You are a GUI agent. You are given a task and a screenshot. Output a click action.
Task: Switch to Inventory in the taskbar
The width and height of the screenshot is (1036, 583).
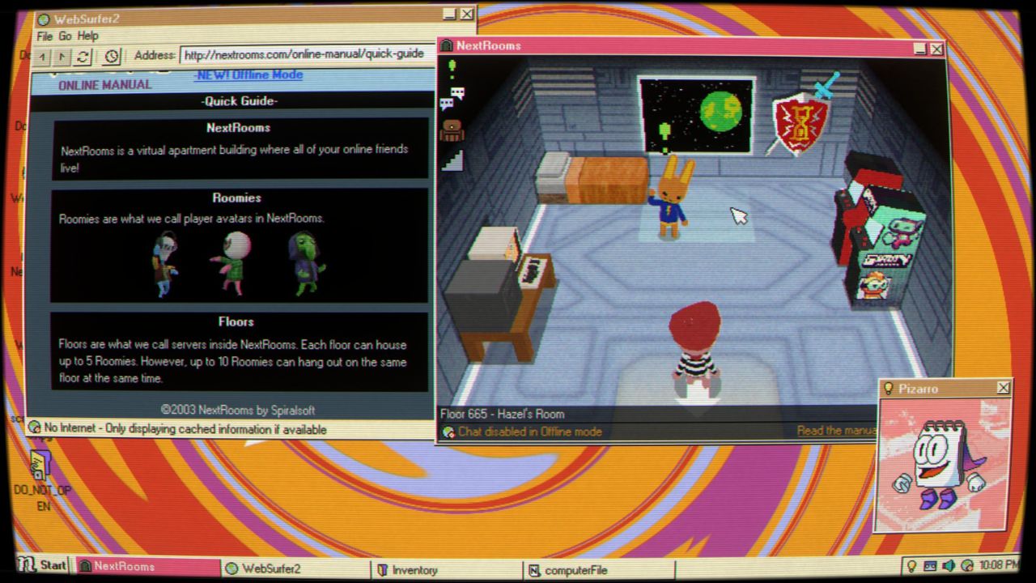(x=446, y=570)
